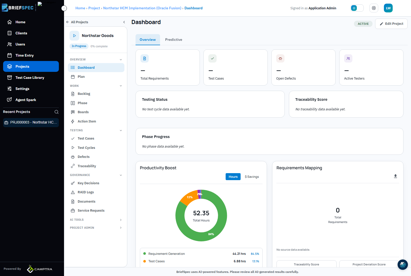This screenshot has height=276, width=411.
Task: Click the Recent Projects search icon
Action: tap(57, 112)
